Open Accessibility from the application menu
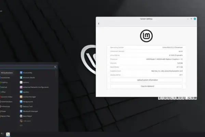Image resolution: width=205 pixels, height=137 pixels. tap(26, 73)
